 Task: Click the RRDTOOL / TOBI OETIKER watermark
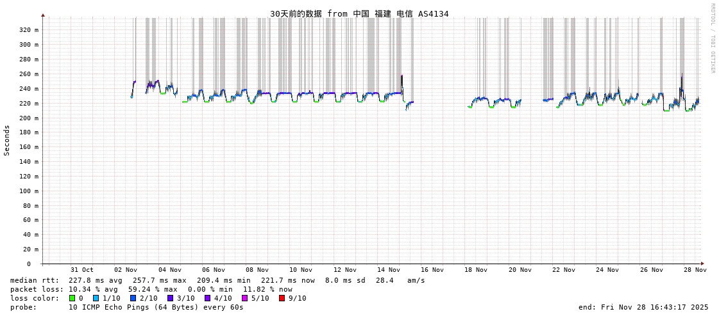point(712,38)
